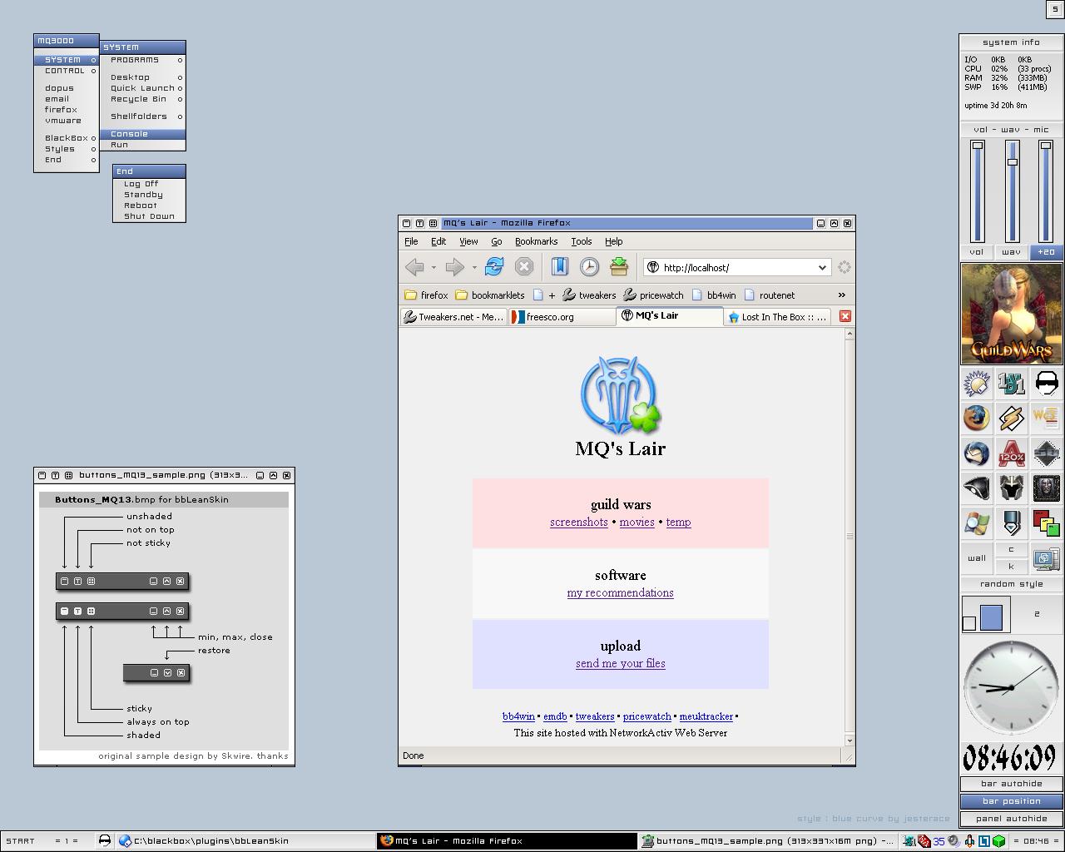1065x852 pixels.
Task: Click the random style button
Action: 1011,584
